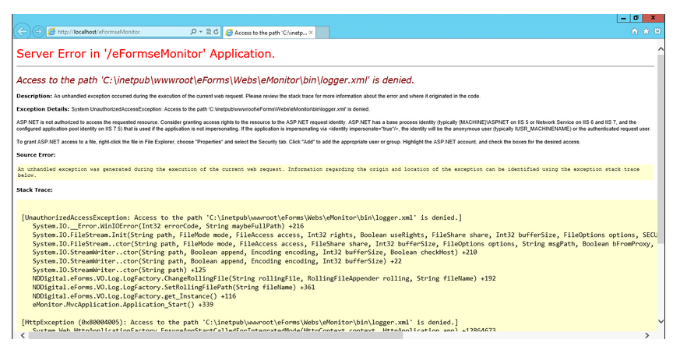
Task: Close the Internet Explorer window
Action: click(653, 18)
